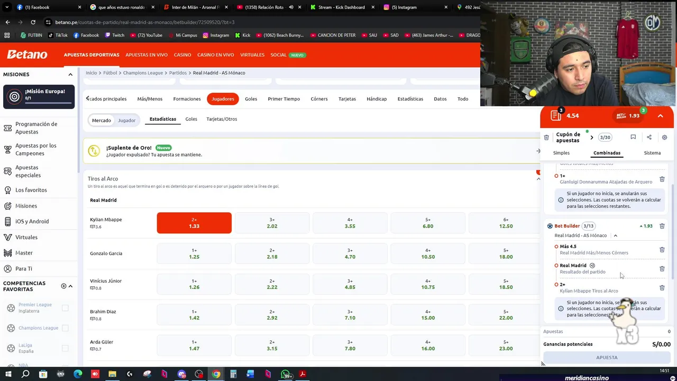
Task: Collapse the bet slip panel header
Action: [660, 116]
